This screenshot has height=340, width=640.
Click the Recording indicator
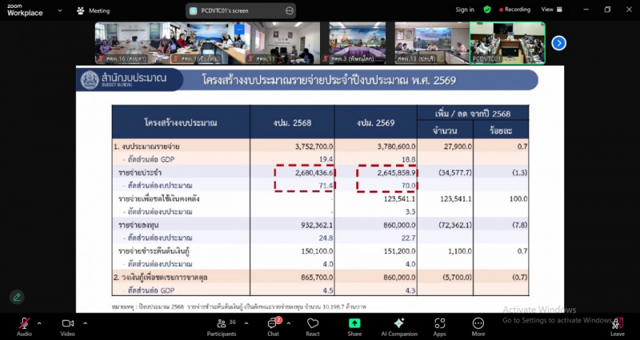coord(514,10)
